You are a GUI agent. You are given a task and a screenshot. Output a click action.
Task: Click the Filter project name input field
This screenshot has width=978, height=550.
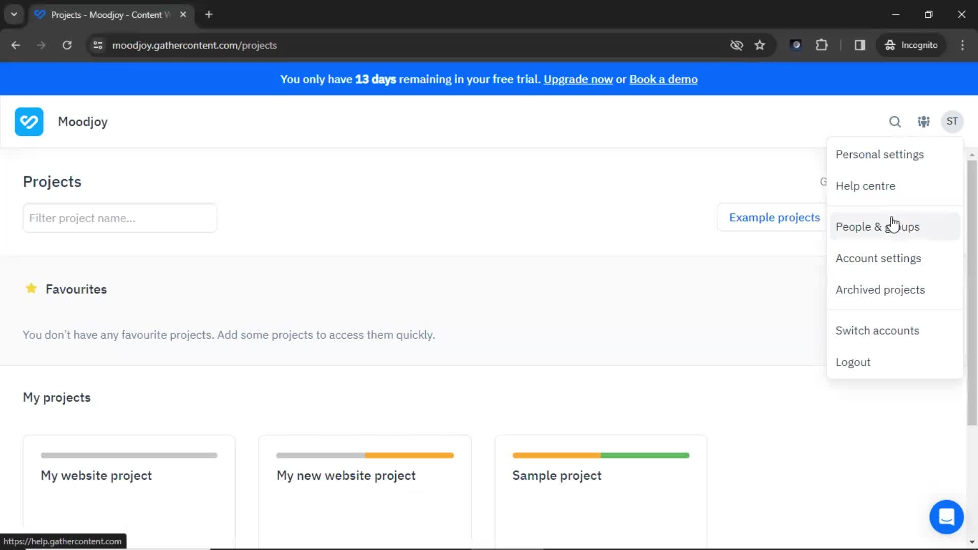[x=120, y=218]
